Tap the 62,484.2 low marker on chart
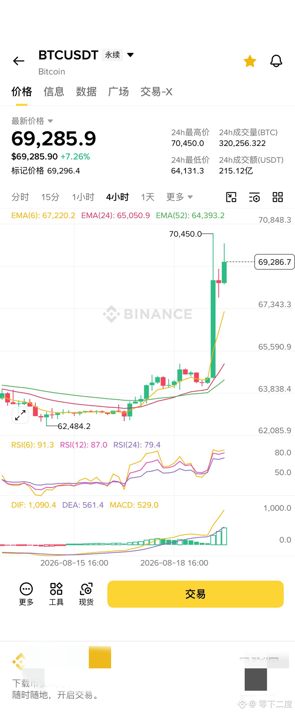295x713 pixels. (x=74, y=426)
